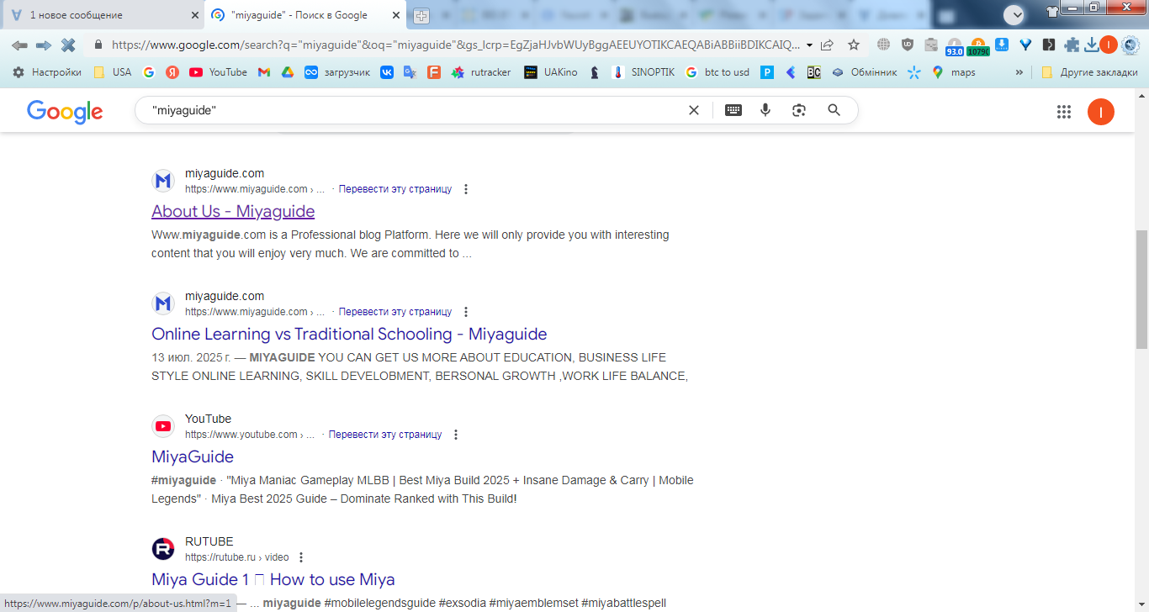Open the YouTube bookmark

[219, 72]
